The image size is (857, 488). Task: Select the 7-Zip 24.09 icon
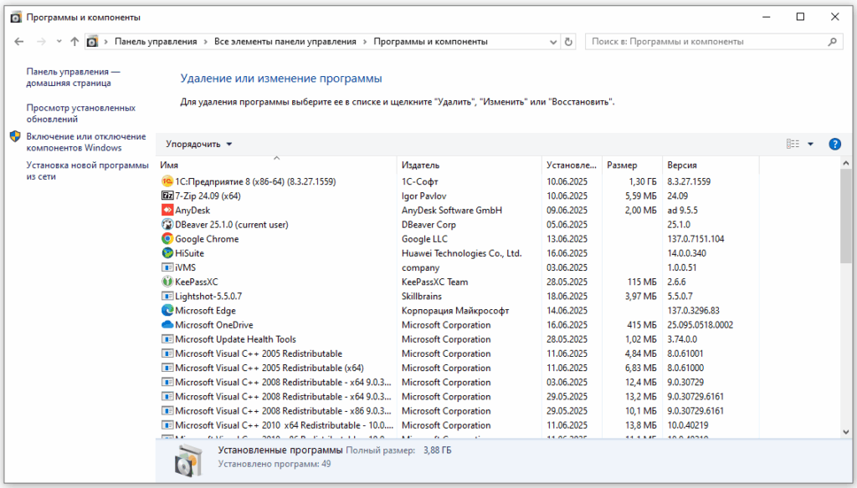coord(167,196)
